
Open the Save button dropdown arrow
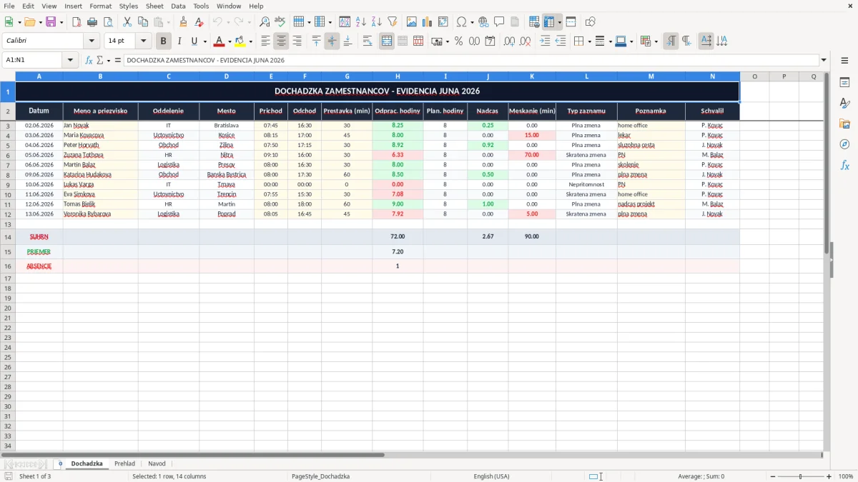tap(61, 22)
